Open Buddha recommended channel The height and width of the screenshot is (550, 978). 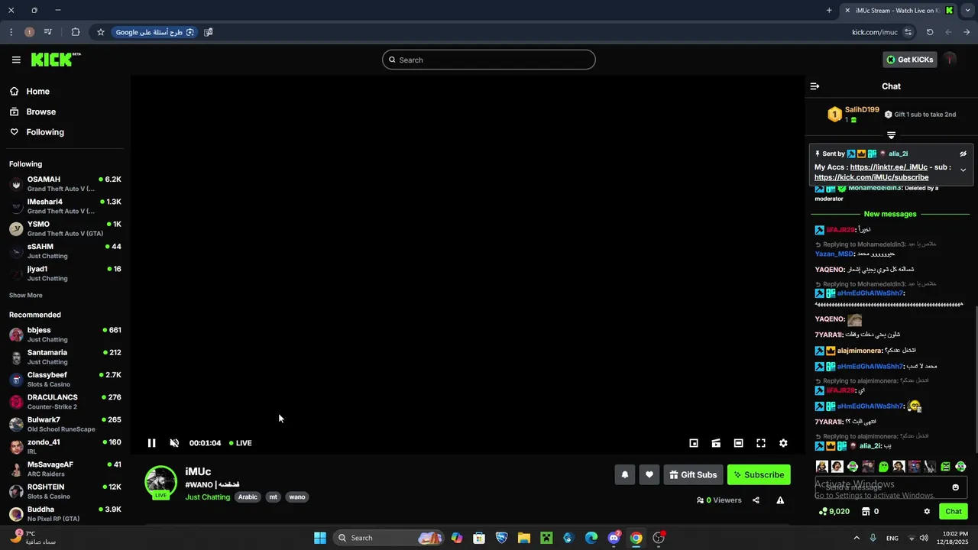pos(65,513)
